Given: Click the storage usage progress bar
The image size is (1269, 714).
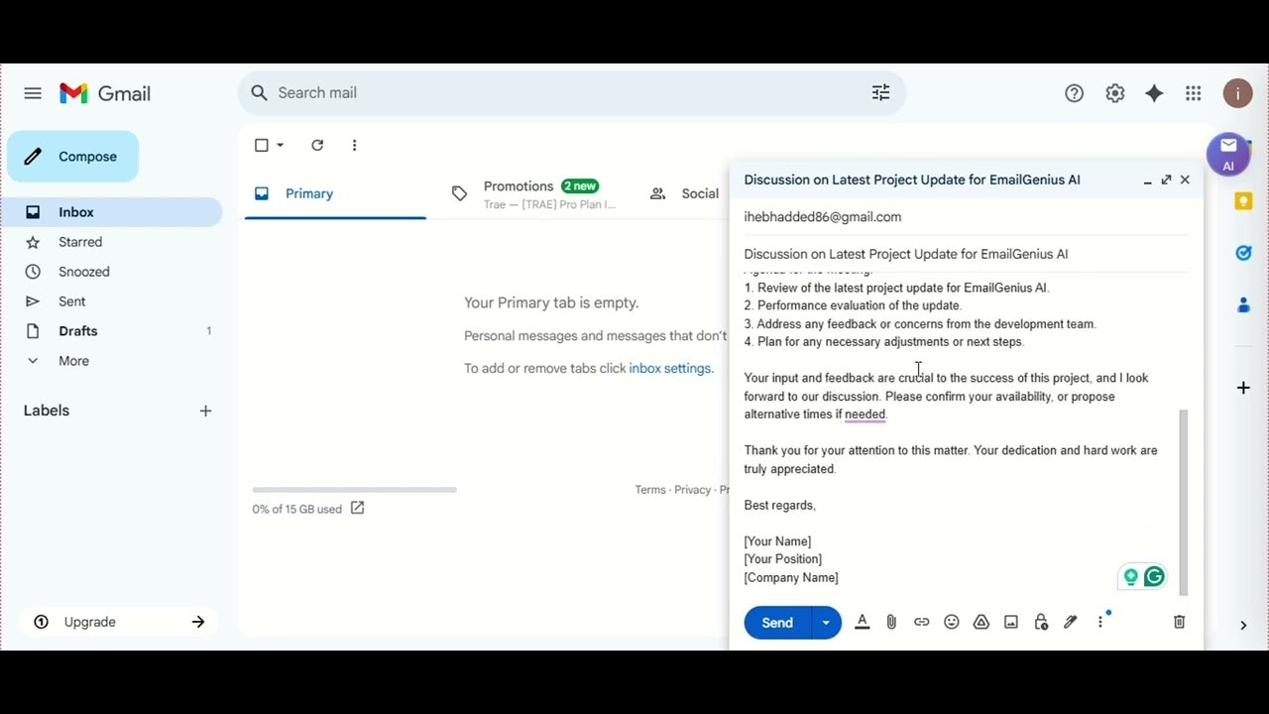Looking at the screenshot, I should (x=354, y=489).
